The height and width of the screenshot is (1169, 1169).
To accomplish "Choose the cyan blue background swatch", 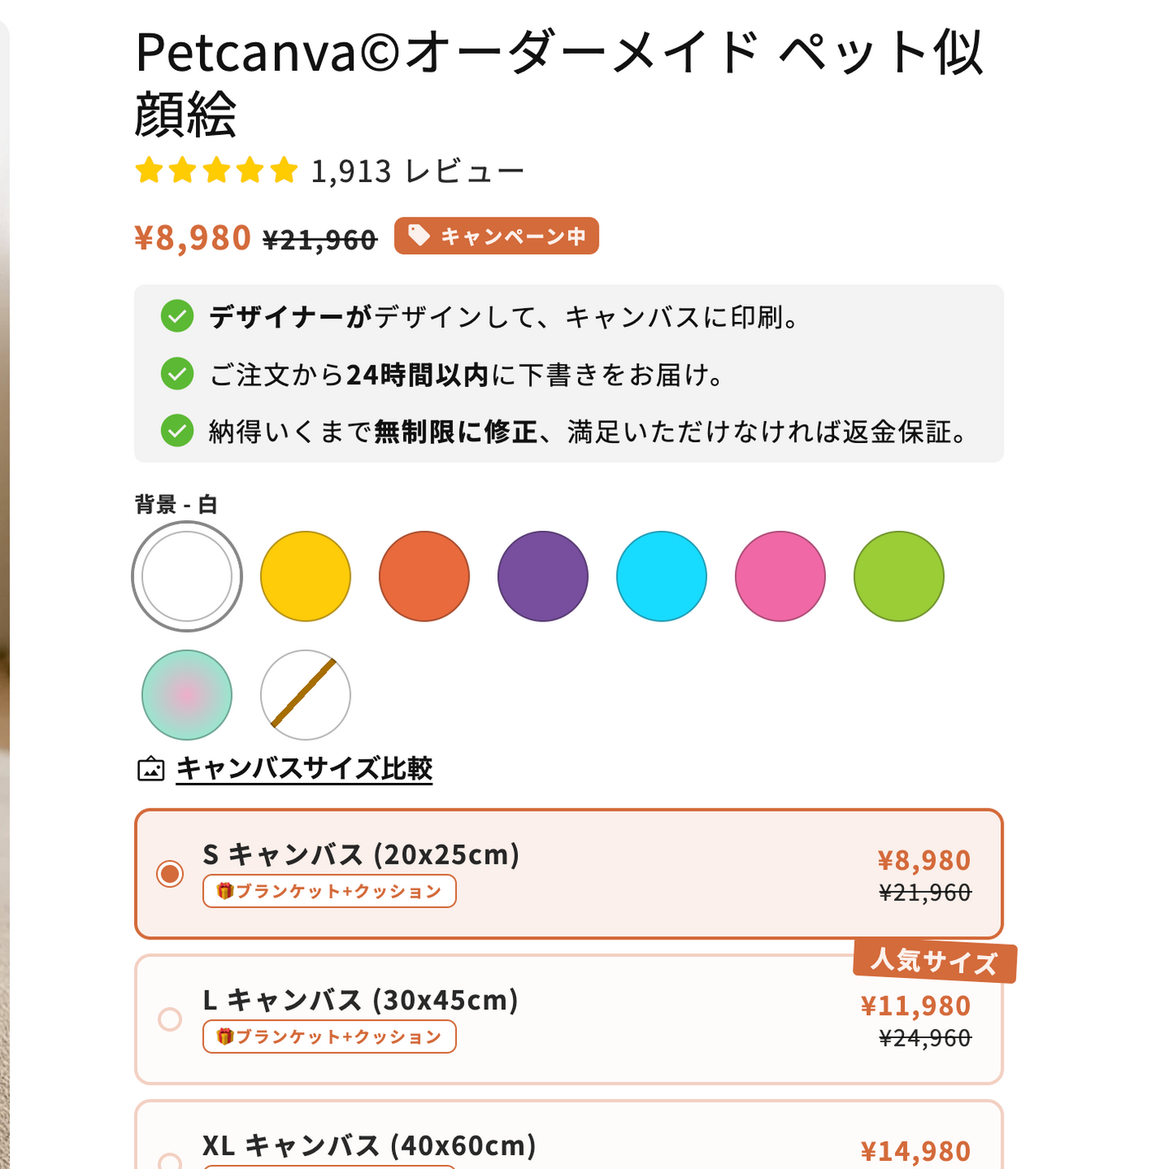I will point(661,576).
